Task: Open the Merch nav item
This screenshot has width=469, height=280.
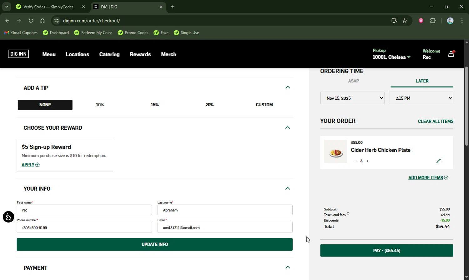Action: pyautogui.click(x=169, y=54)
